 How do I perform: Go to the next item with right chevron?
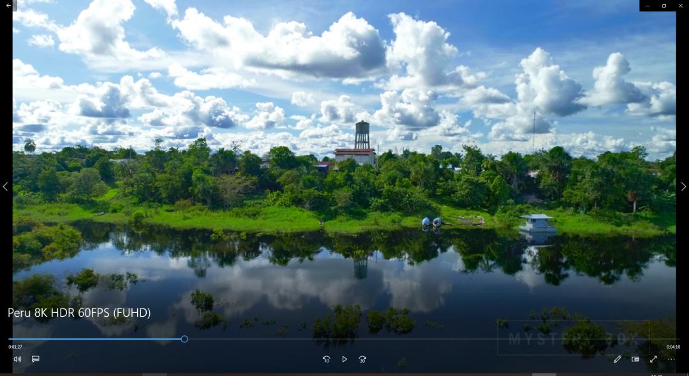point(683,187)
